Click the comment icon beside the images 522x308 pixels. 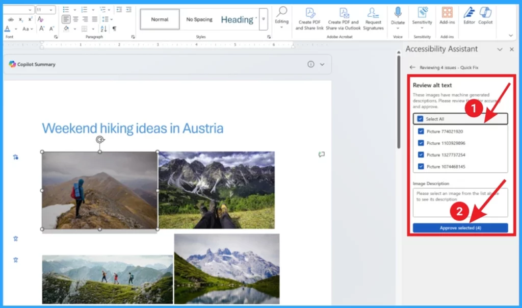pos(321,154)
